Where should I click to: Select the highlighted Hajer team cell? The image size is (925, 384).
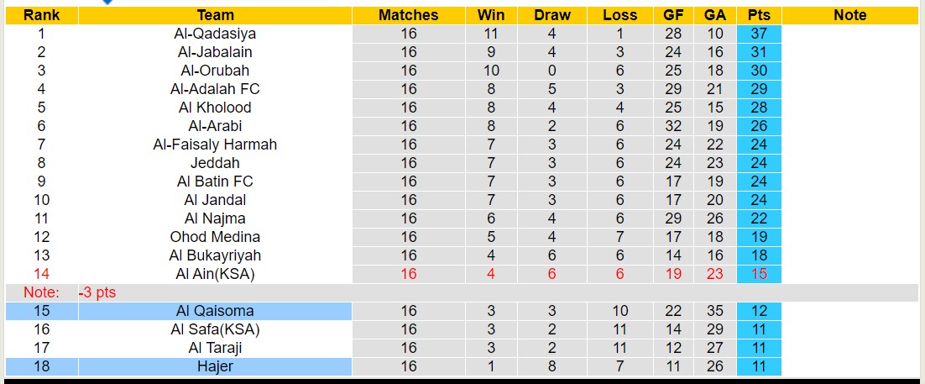point(215,366)
